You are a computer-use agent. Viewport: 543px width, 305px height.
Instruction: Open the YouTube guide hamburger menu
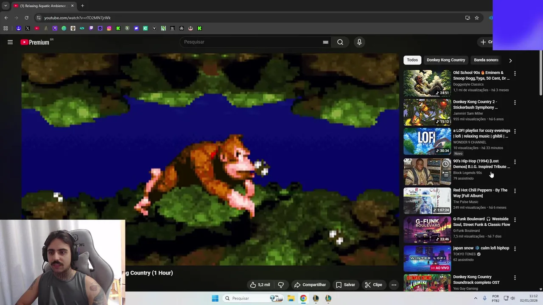tap(10, 42)
